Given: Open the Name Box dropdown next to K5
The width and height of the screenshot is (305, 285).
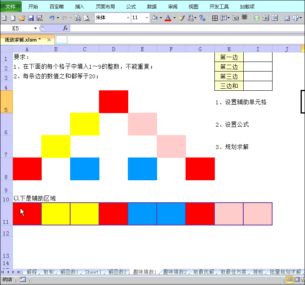Looking at the screenshot, I should point(35,28).
